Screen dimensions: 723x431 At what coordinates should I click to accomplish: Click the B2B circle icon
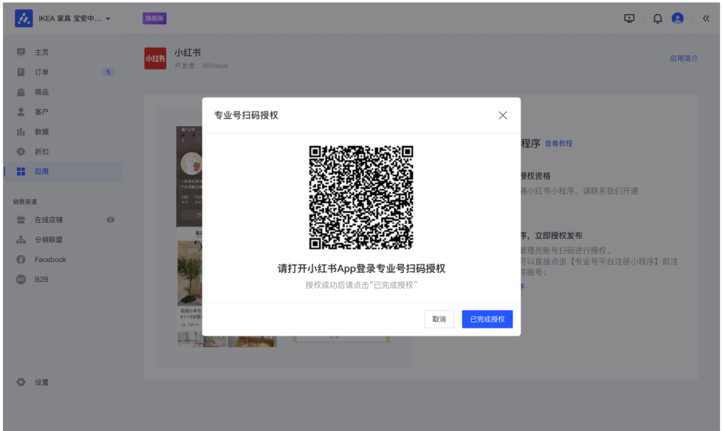click(20, 279)
